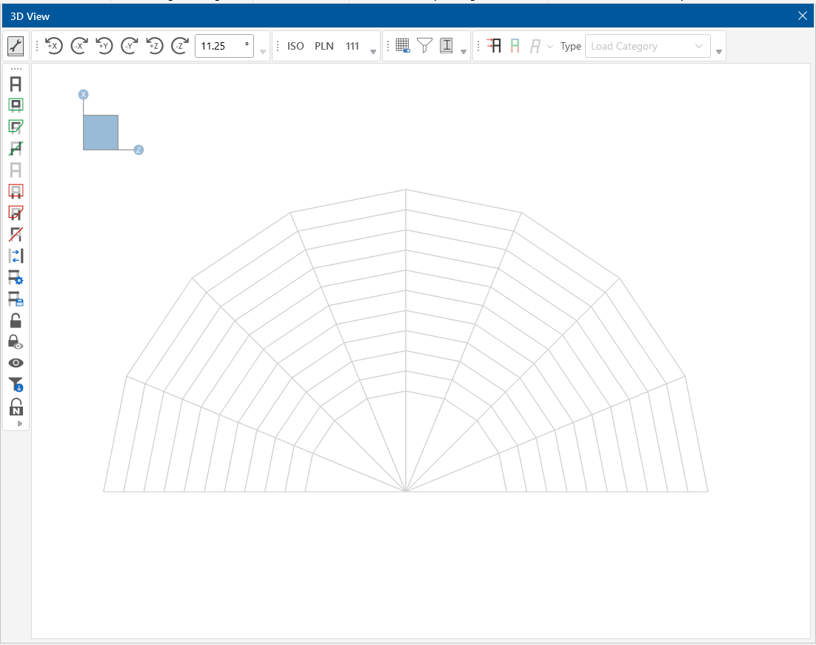This screenshot has width=816, height=645.
Task: Expand the view toolbar overflow arrow after 111
Action: coord(373,52)
